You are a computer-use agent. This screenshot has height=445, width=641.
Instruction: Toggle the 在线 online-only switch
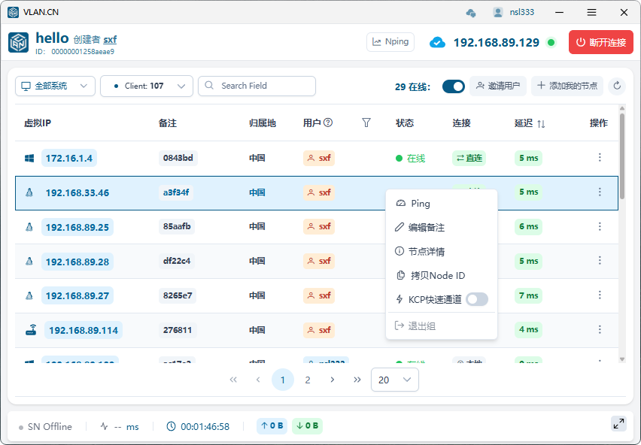(x=454, y=86)
